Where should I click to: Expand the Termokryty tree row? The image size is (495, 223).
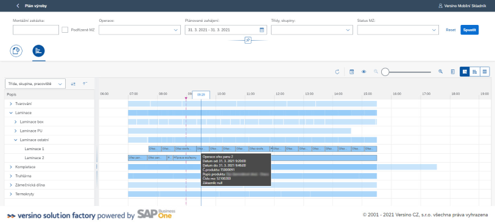(x=11, y=194)
